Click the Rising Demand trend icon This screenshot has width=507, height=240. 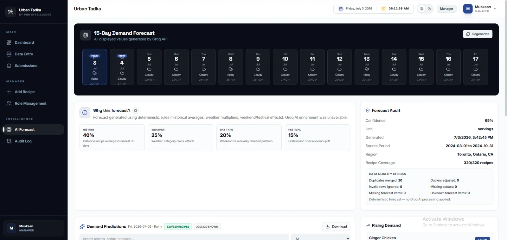(368, 225)
